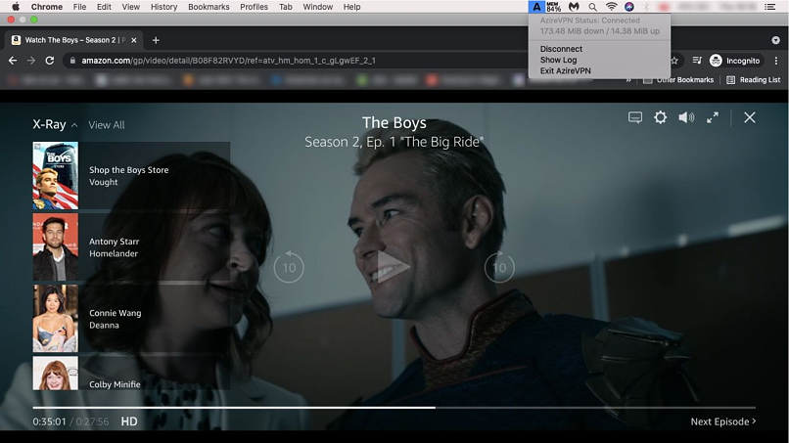Open the File menu
The width and height of the screenshot is (789, 443).
79,7
